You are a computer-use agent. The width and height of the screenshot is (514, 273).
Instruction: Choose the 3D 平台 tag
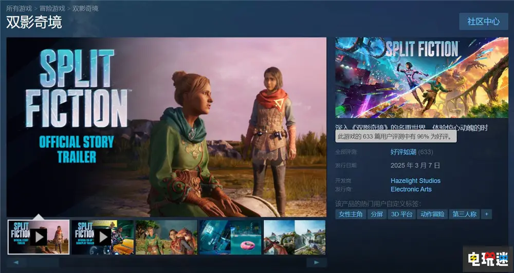pos(401,214)
